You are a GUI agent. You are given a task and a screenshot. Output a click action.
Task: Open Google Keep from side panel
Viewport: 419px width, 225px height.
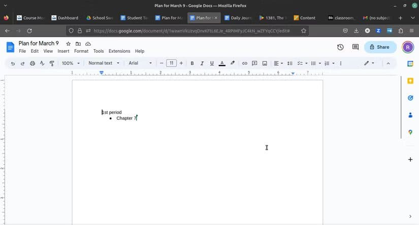tap(410, 81)
